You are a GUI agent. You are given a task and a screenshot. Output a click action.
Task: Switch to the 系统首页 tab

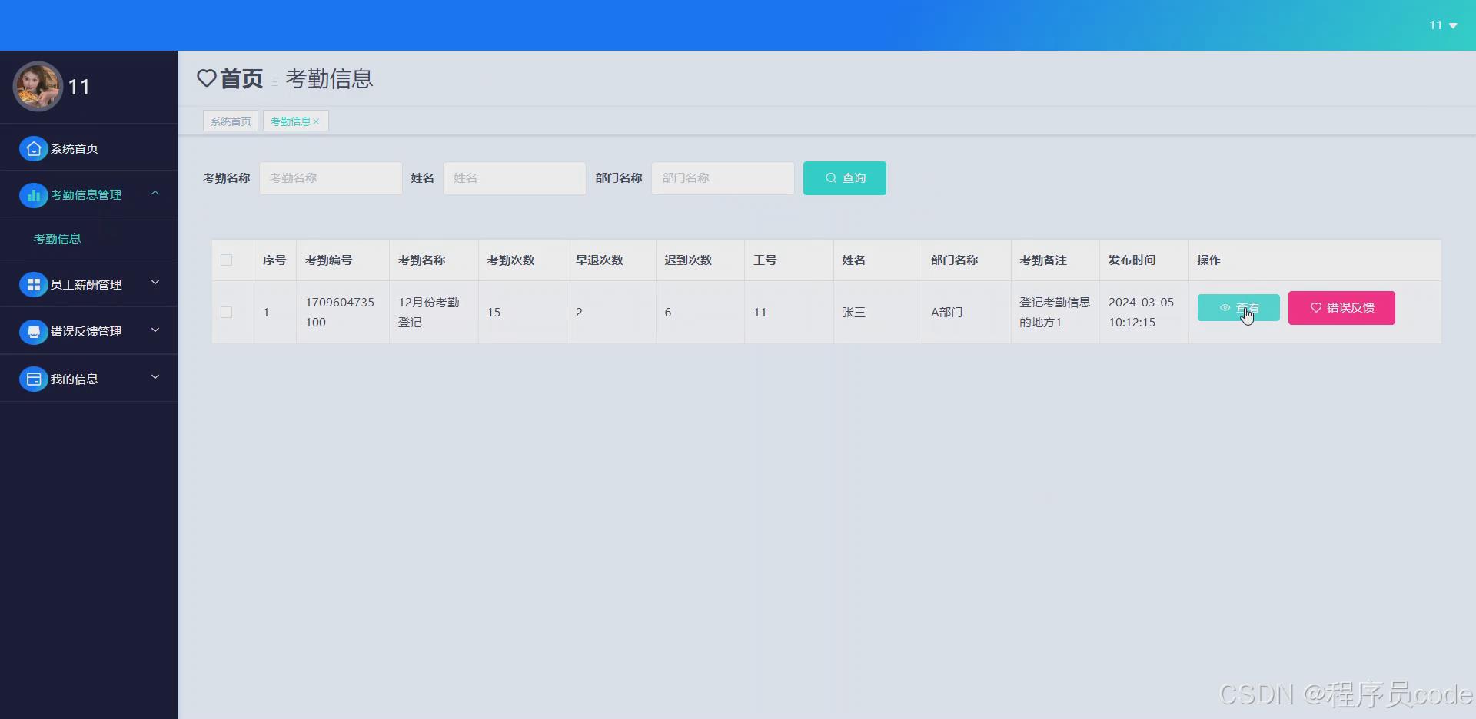[x=230, y=121]
